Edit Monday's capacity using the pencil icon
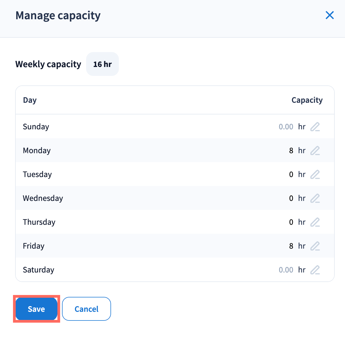This screenshot has width=345, height=340. click(315, 150)
